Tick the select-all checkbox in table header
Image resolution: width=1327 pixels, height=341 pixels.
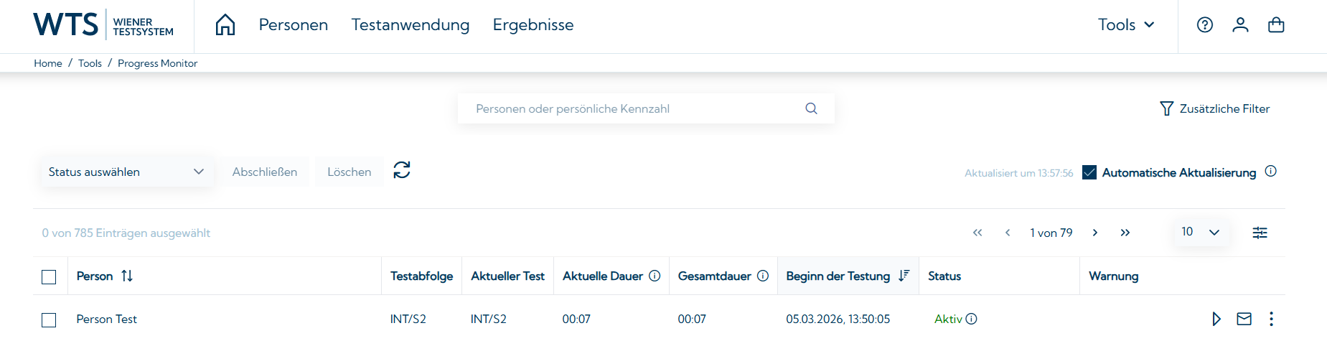coord(49,277)
